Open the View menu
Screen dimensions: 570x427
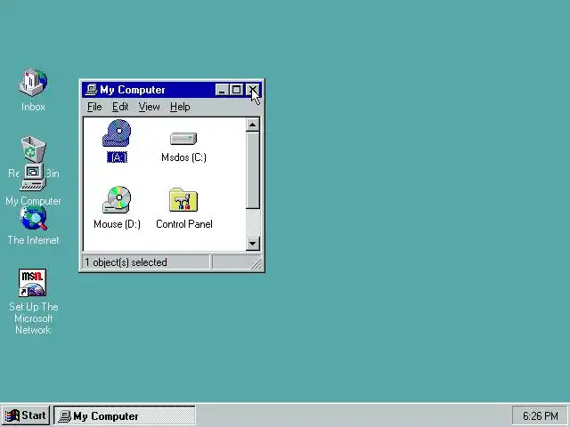click(149, 107)
